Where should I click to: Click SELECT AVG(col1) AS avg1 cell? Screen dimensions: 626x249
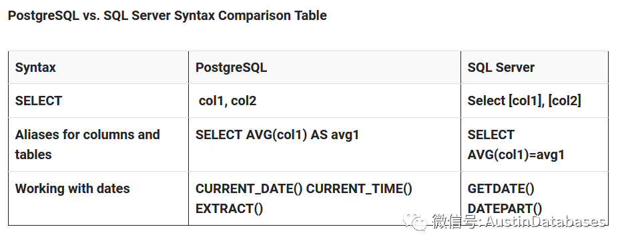[277, 134]
